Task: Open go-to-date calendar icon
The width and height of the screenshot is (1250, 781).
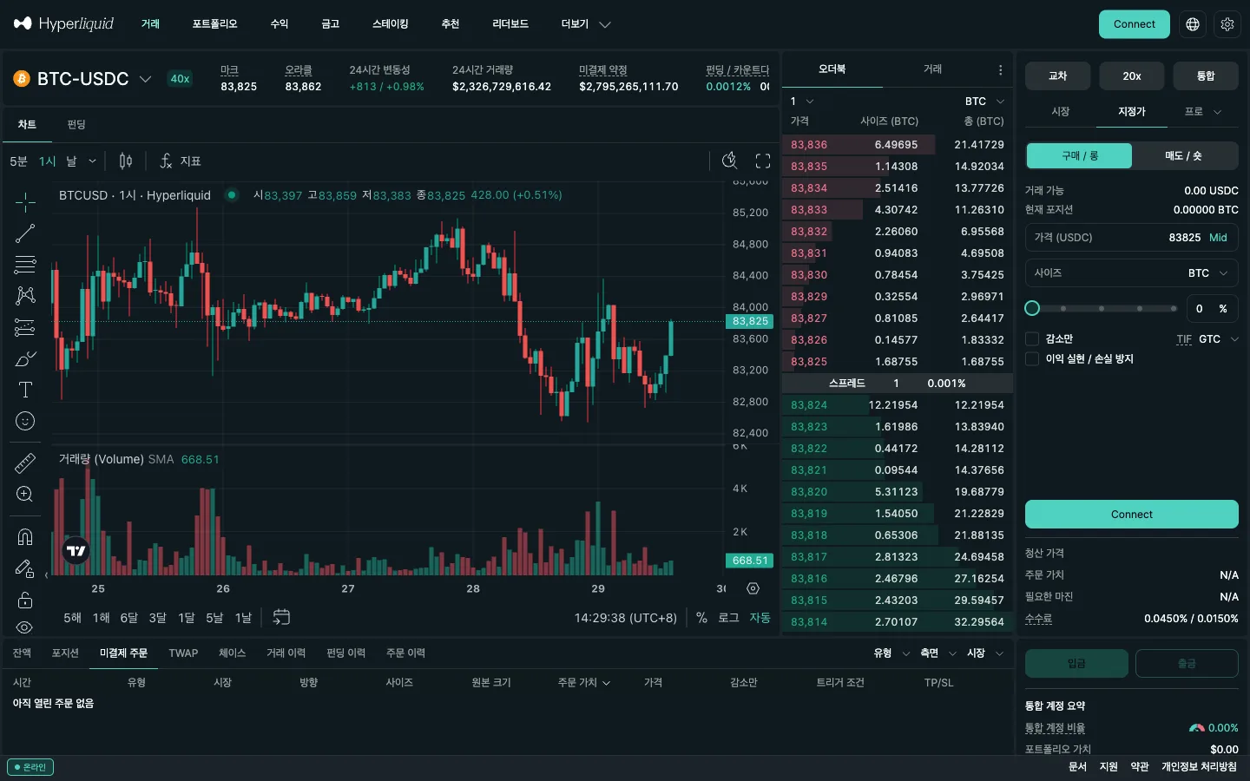Action: coord(281,617)
